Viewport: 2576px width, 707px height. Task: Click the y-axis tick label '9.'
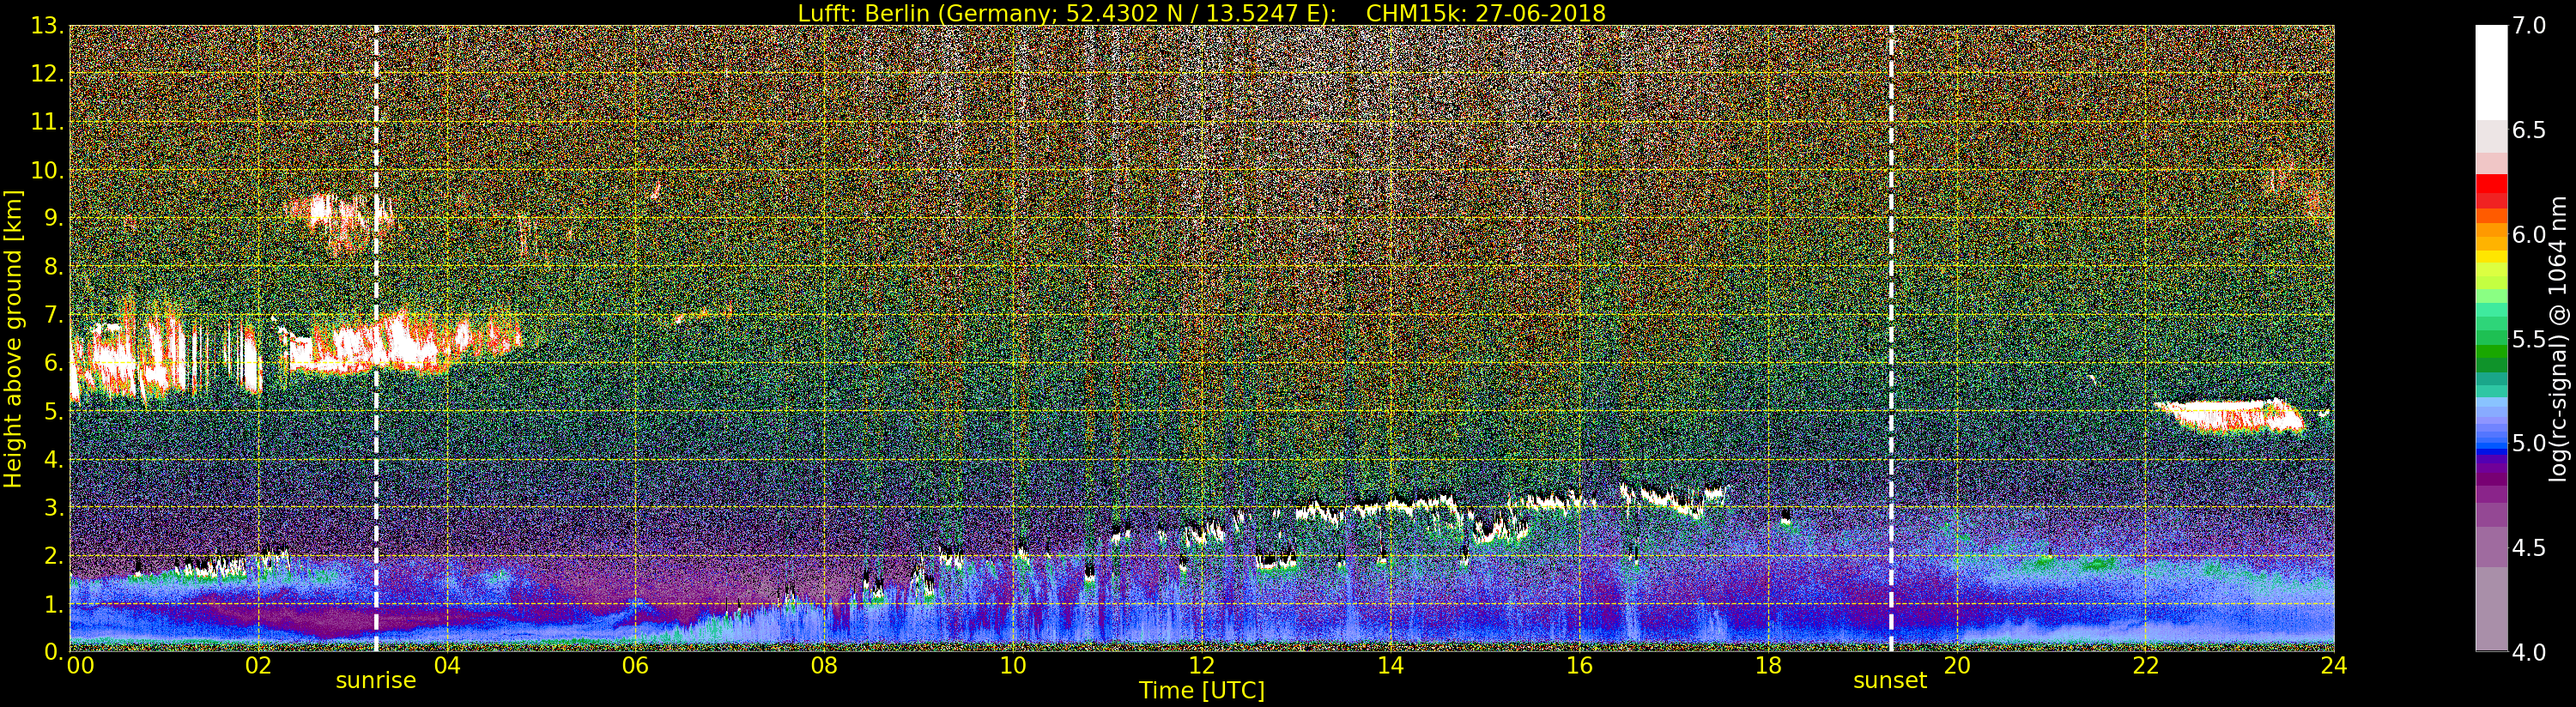pyautogui.click(x=54, y=218)
